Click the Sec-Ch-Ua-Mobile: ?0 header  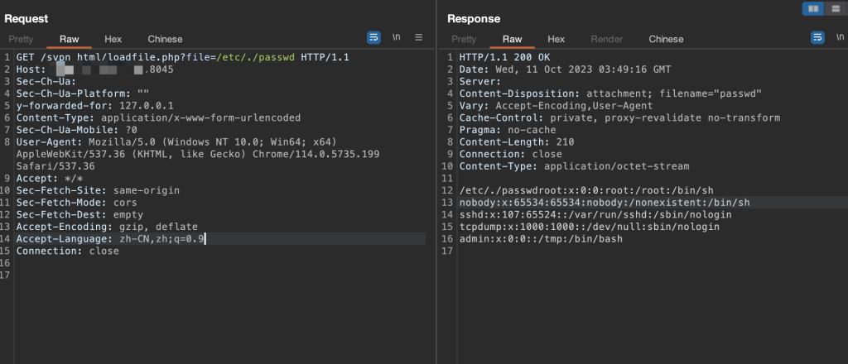77,130
